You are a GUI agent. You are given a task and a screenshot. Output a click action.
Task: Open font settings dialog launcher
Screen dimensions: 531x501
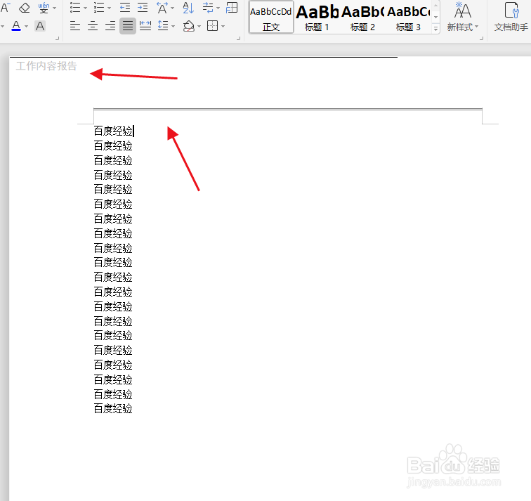click(x=57, y=38)
